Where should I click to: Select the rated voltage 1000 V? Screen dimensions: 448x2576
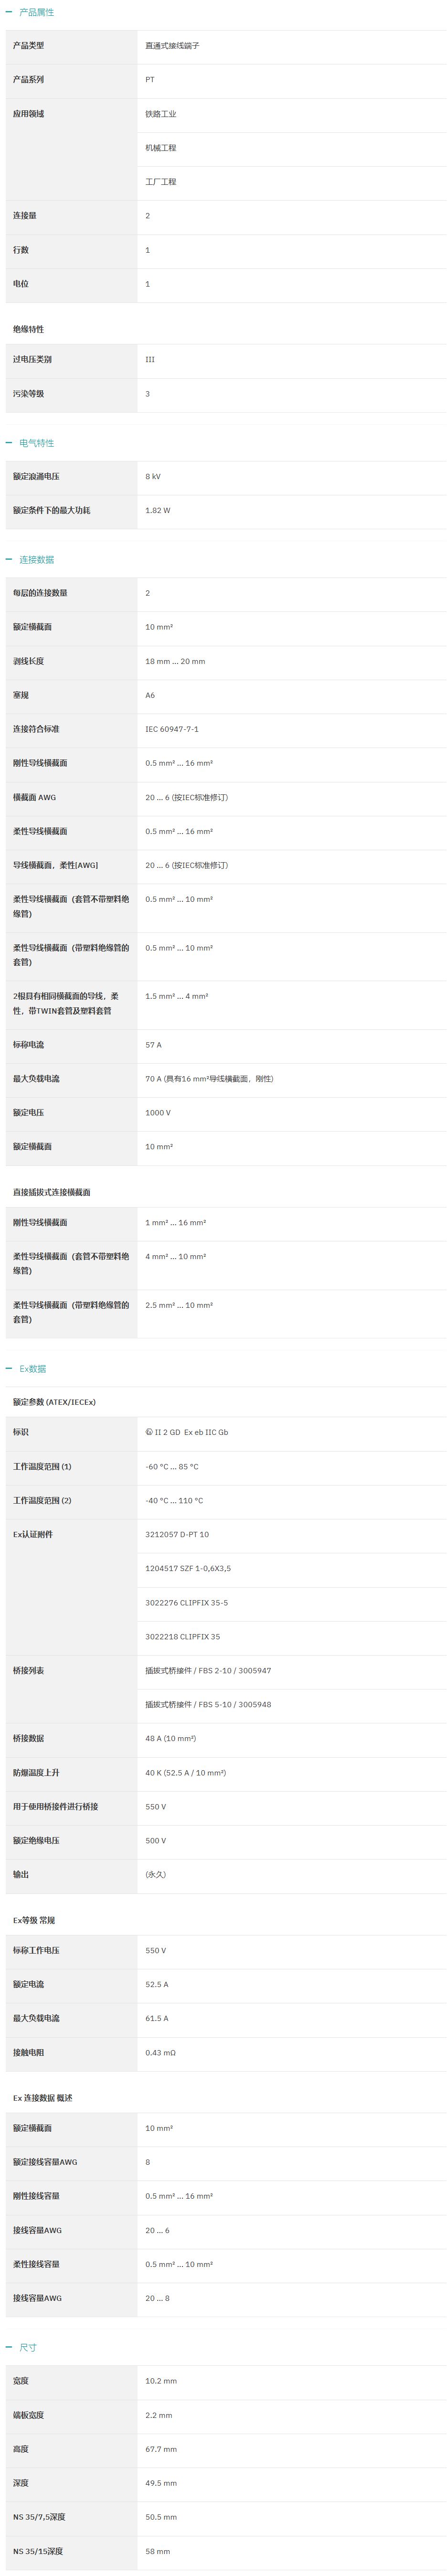pyautogui.click(x=158, y=1113)
